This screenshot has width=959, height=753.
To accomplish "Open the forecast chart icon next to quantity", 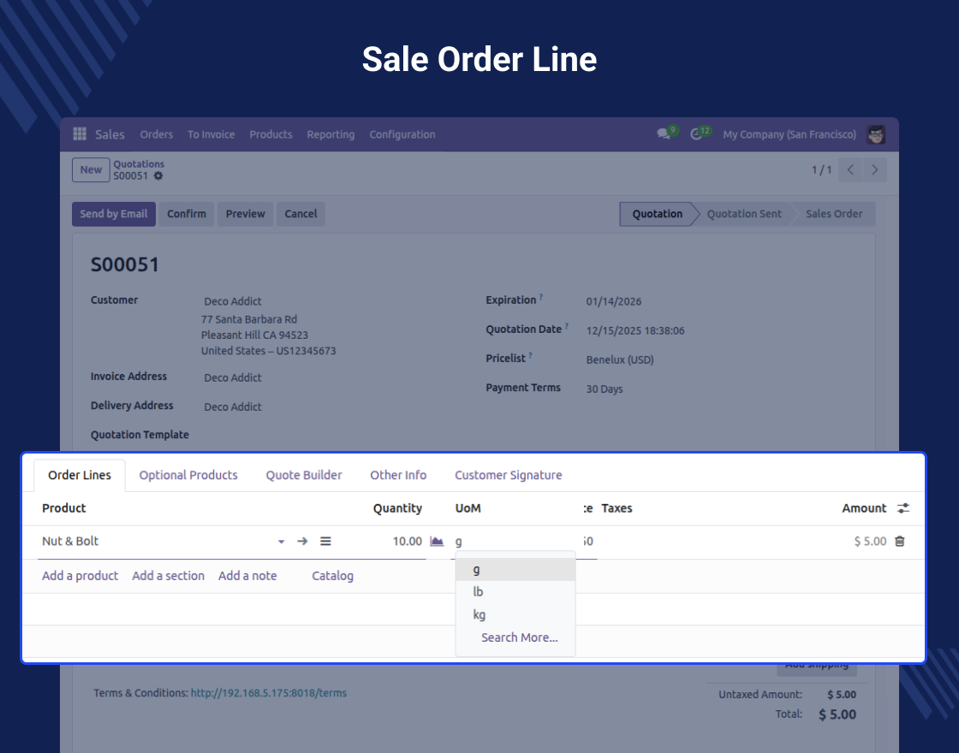I will point(437,541).
